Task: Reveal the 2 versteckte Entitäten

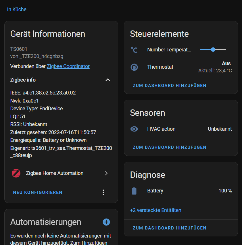Action: 155,210
